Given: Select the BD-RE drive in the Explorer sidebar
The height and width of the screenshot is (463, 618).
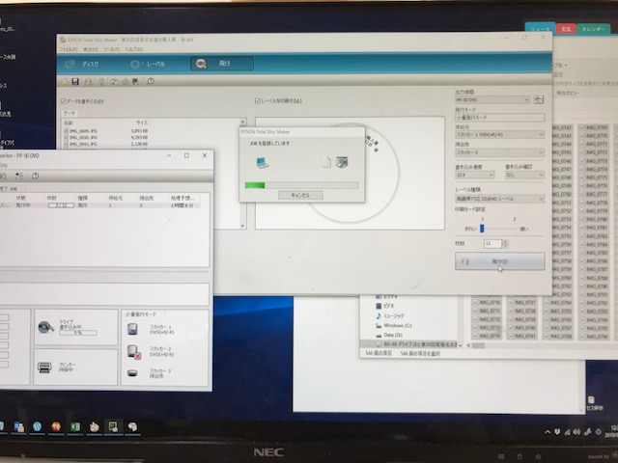Looking at the screenshot, I should point(417,344).
